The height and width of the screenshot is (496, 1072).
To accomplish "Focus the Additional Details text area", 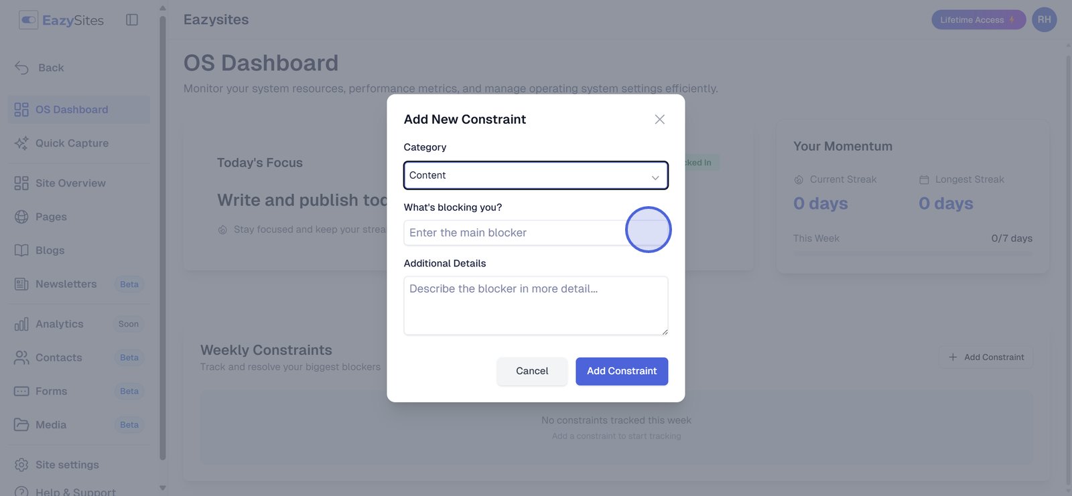I will (x=535, y=305).
